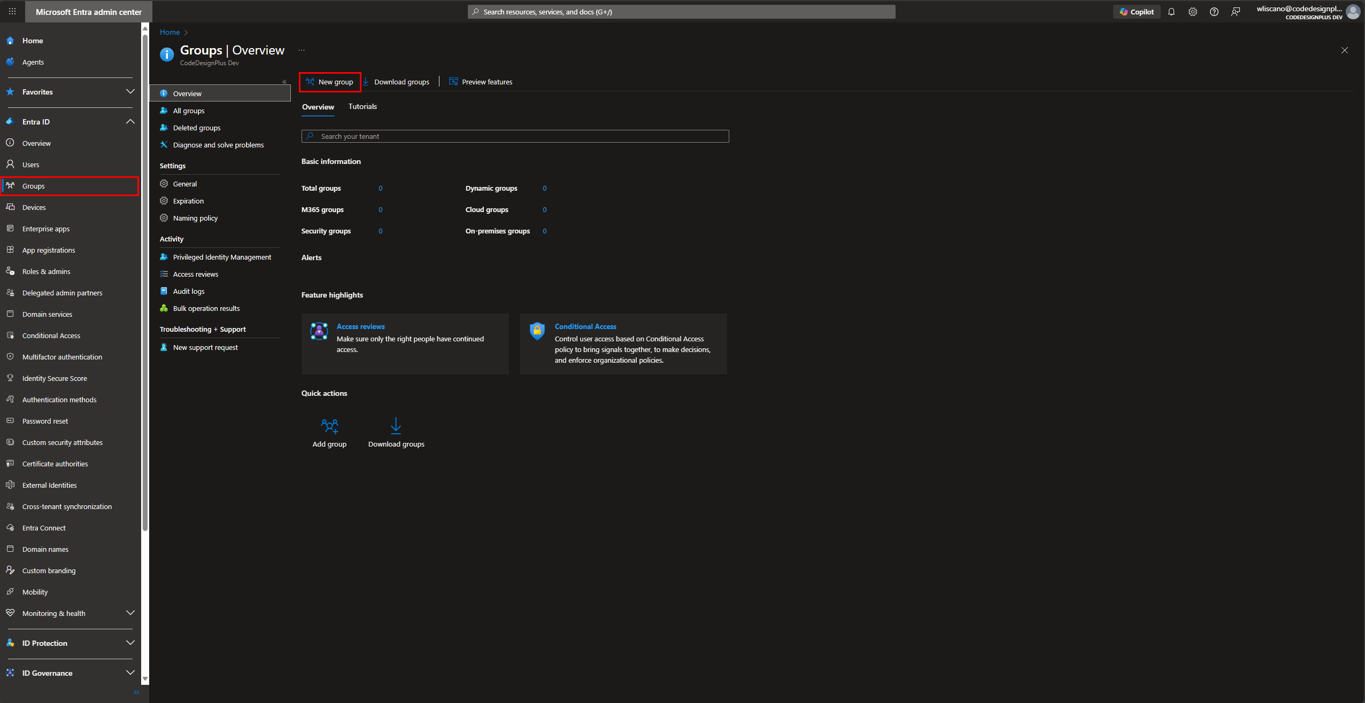Focus the Search your tenant field
The image size is (1365, 703).
click(x=515, y=136)
